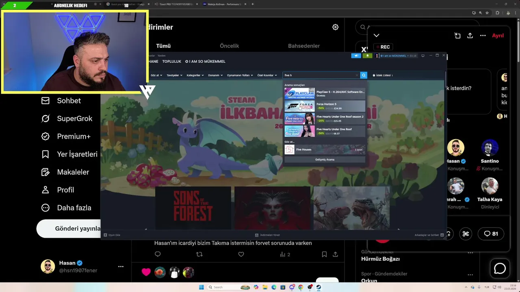Expand the Kategoriler dropdown in Steam

click(x=195, y=75)
